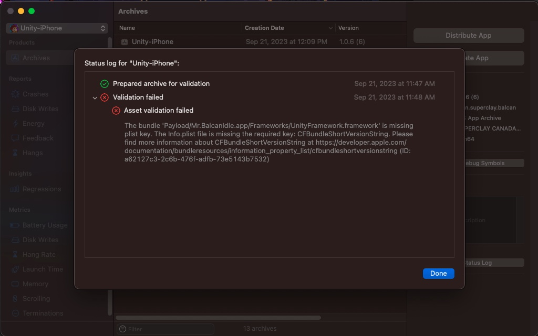The image size is (538, 336).
Task: Open Hang Rate metric
Action: [x=39, y=255]
